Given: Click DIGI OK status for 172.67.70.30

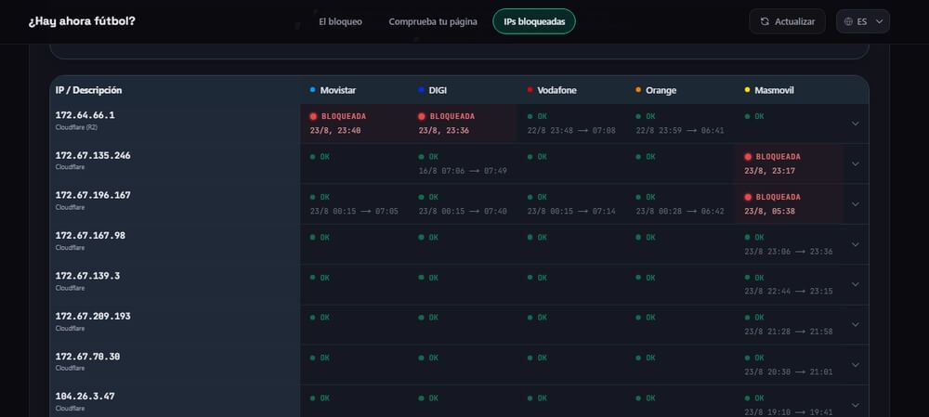Looking at the screenshot, I should [x=428, y=358].
